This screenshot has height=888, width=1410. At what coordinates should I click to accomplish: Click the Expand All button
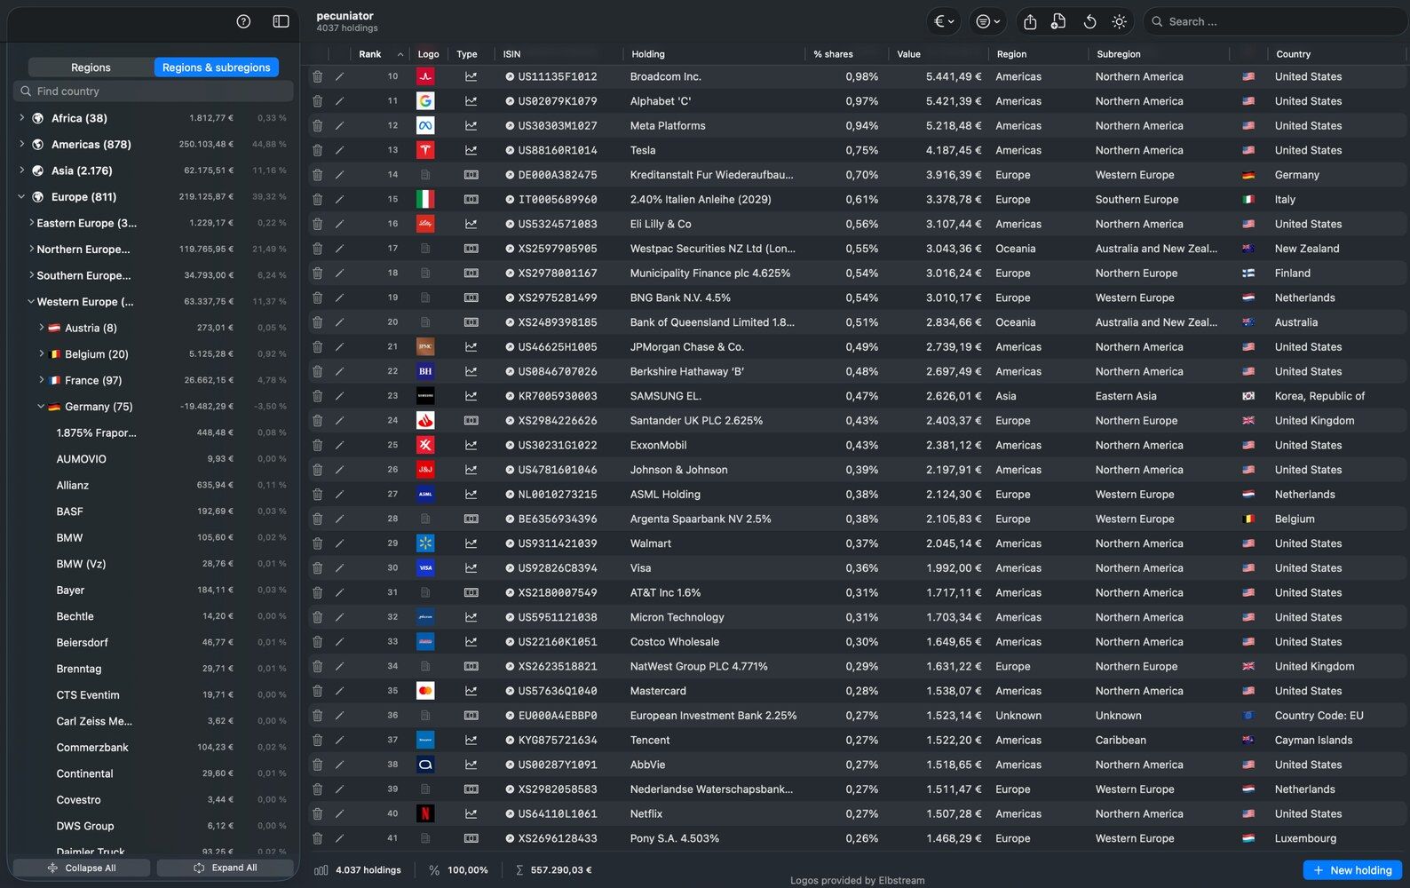[x=226, y=868]
